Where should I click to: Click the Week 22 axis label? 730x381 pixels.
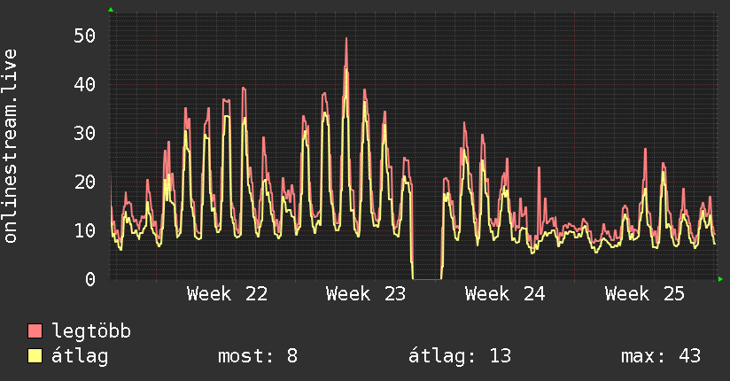[x=227, y=294]
